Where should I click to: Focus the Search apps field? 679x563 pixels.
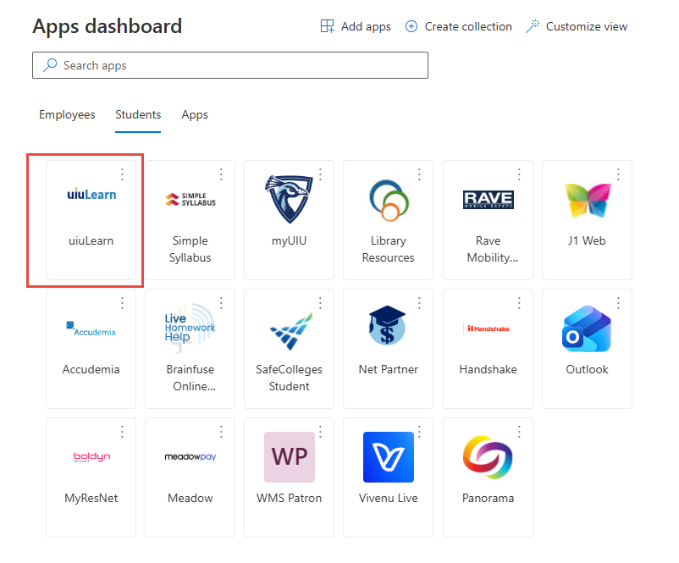pyautogui.click(x=230, y=65)
